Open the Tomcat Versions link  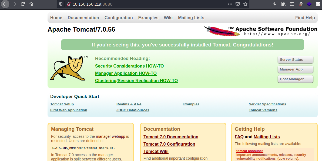coord(263,110)
